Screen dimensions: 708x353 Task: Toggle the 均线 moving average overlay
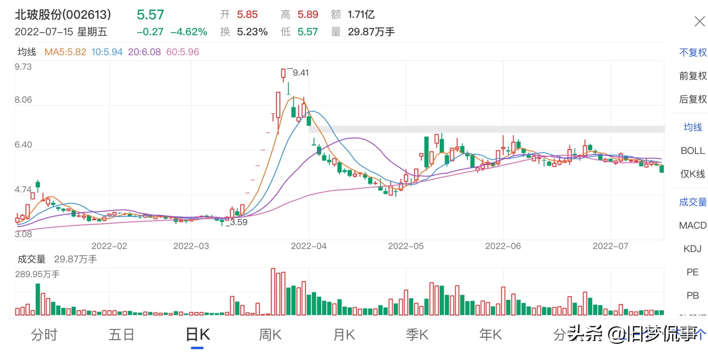click(693, 127)
